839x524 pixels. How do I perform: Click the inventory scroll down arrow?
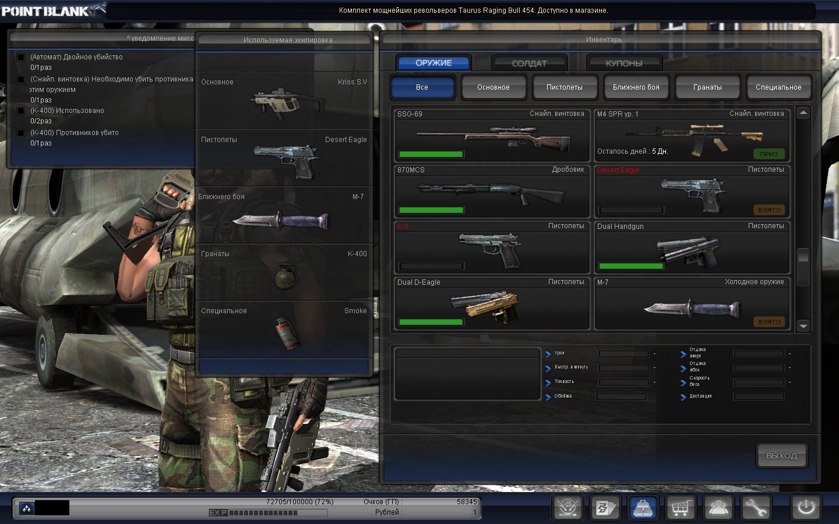point(803,326)
